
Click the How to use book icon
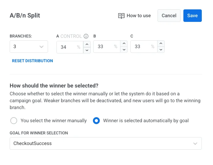point(121,16)
